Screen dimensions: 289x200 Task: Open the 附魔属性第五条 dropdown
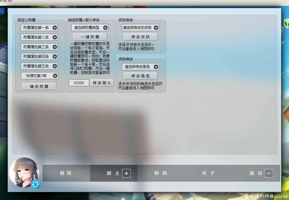[39, 66]
